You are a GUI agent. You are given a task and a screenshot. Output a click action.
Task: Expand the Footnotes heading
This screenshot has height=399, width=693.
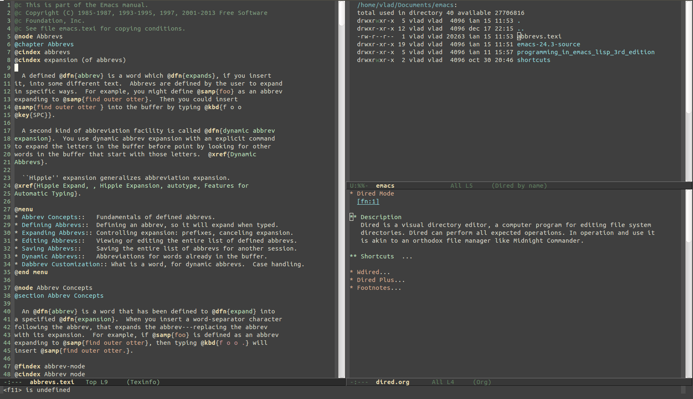click(x=375, y=288)
